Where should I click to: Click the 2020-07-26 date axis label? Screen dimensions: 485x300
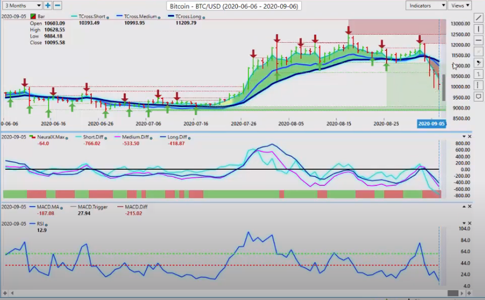click(243, 123)
